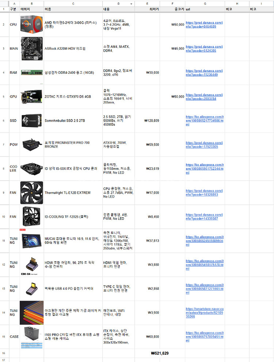Click the ₩50,000 cell in the CPU row

(x=172, y=24)
